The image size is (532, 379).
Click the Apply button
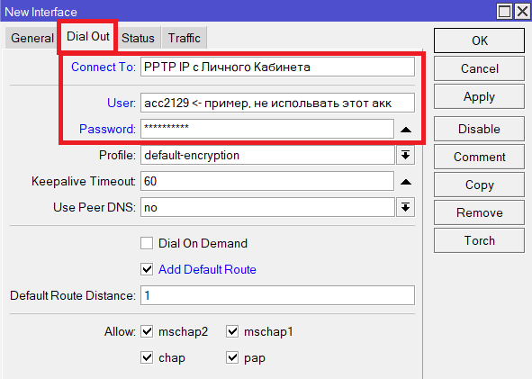[x=479, y=96]
